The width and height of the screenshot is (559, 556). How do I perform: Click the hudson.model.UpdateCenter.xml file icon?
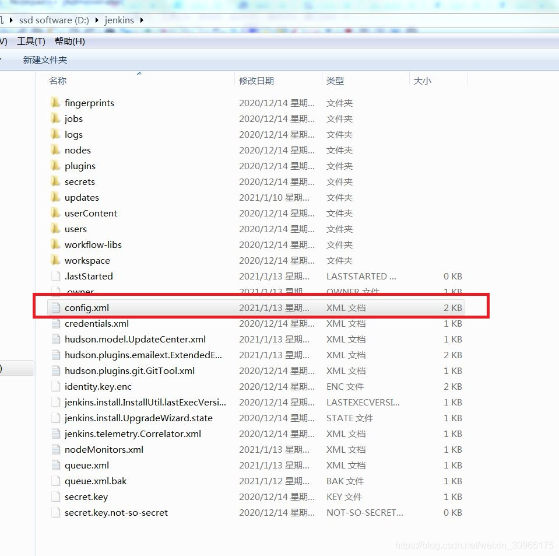coord(55,339)
